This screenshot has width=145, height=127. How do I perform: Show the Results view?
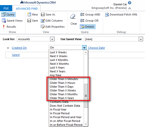click(x=9, y=27)
